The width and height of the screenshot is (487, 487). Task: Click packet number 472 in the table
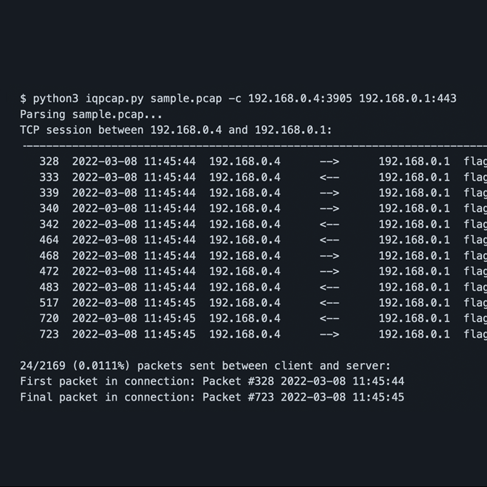pyautogui.click(x=49, y=271)
